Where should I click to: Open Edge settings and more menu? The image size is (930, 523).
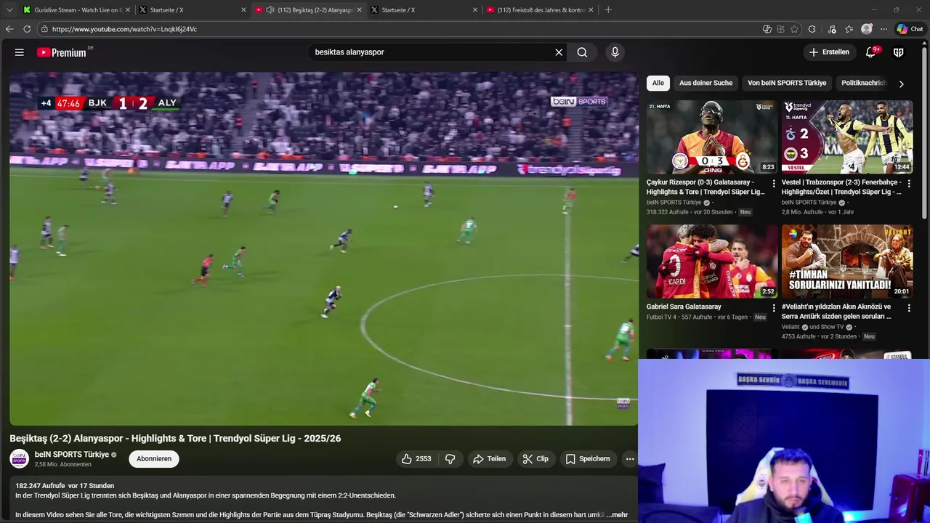pos(883,29)
